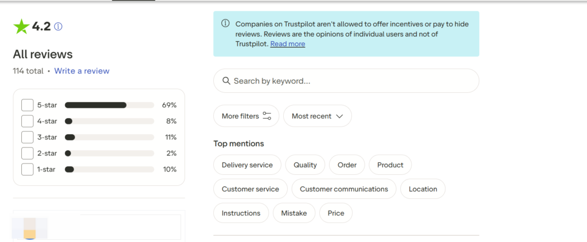The height and width of the screenshot is (242, 587).
Task: Choose the Customer service mention tag
Action: 250,189
